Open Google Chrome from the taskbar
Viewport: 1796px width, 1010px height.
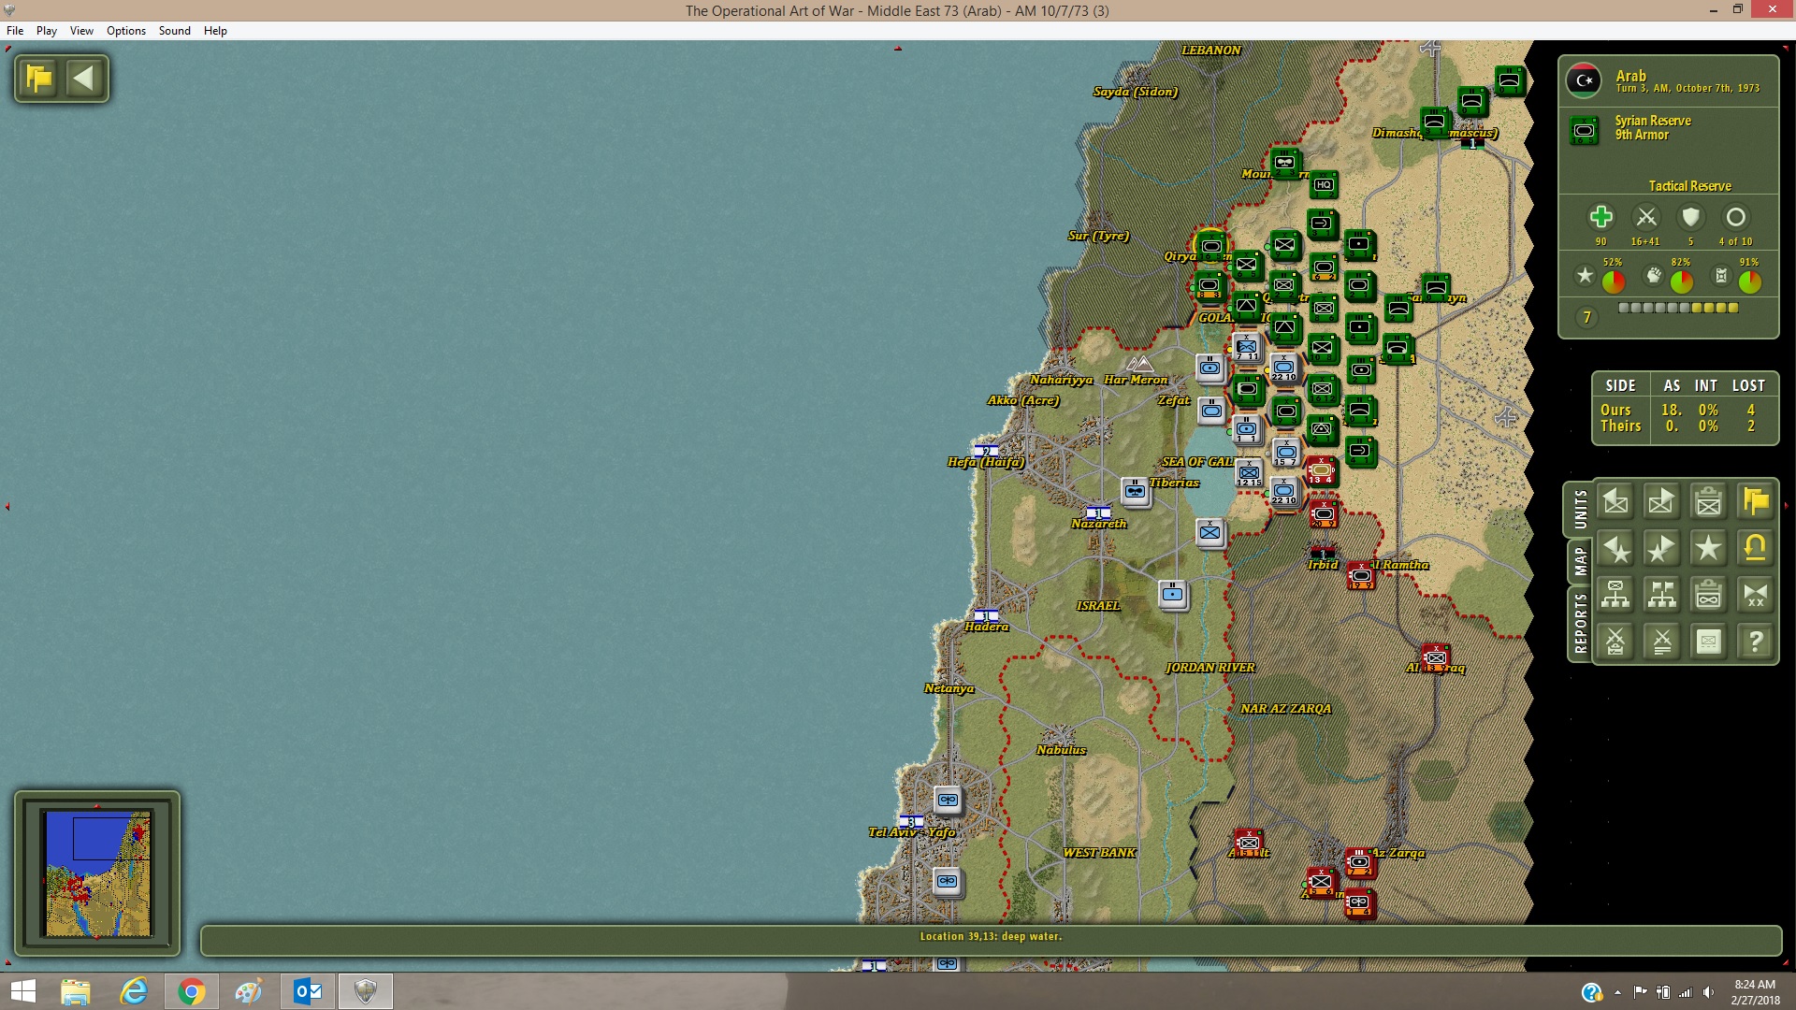click(192, 991)
